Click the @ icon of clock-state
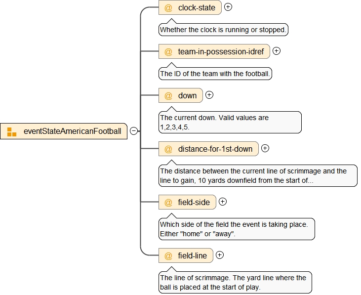361x295 pixels. 168,8
